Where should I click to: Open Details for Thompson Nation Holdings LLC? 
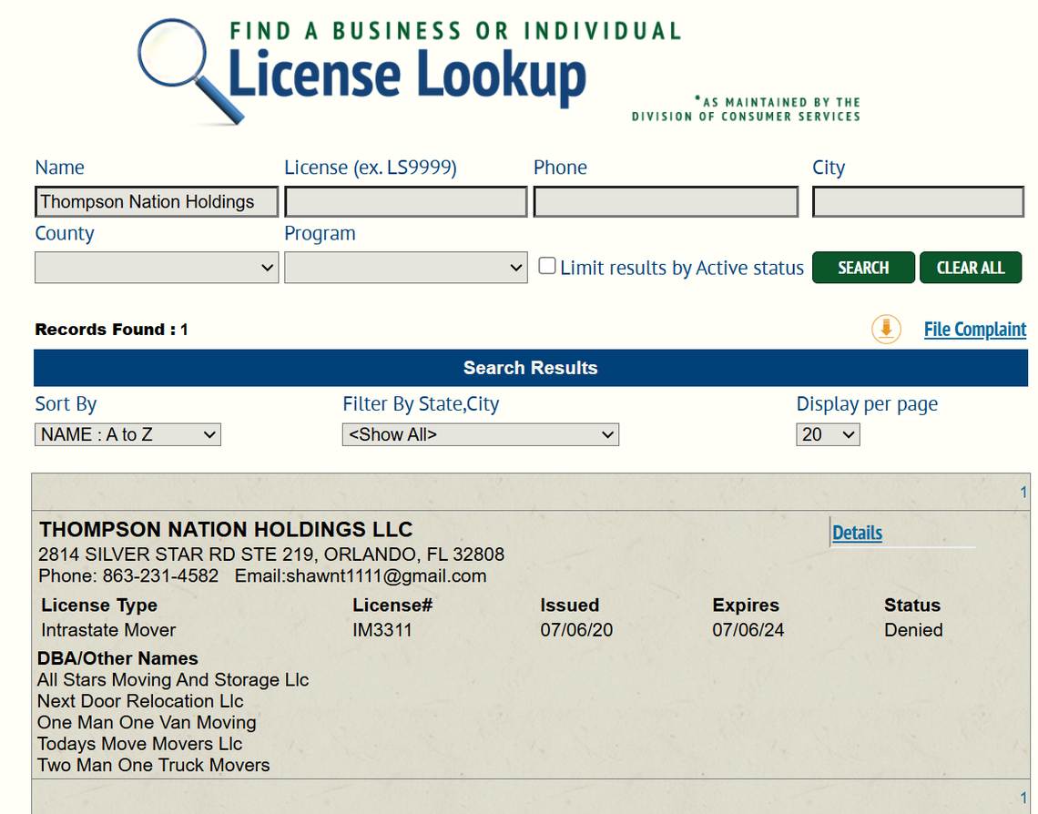tap(856, 533)
